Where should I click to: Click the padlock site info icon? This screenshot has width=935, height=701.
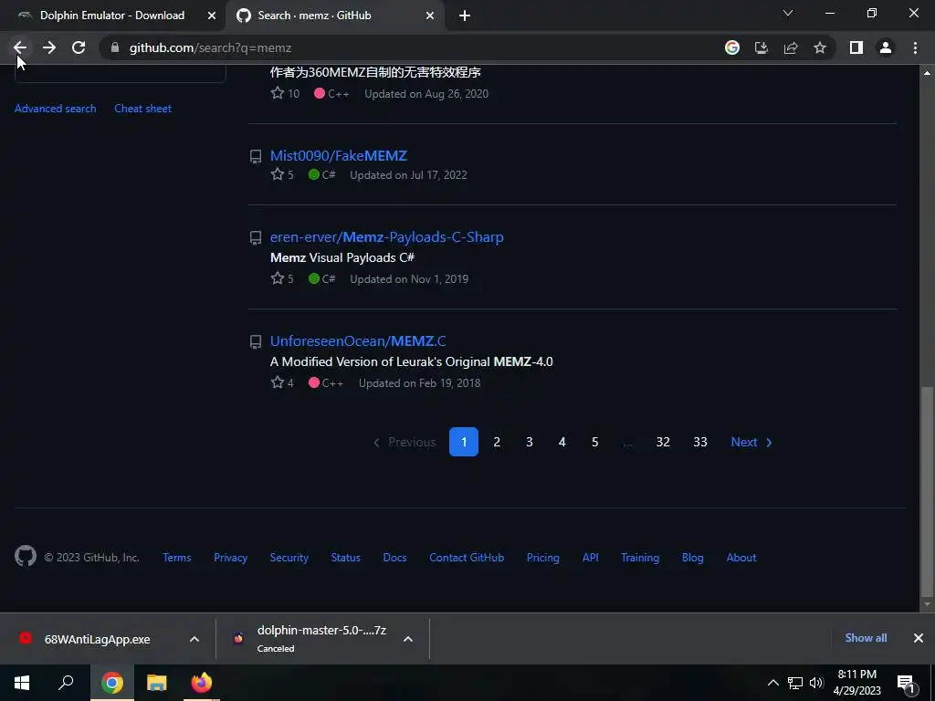coord(115,47)
